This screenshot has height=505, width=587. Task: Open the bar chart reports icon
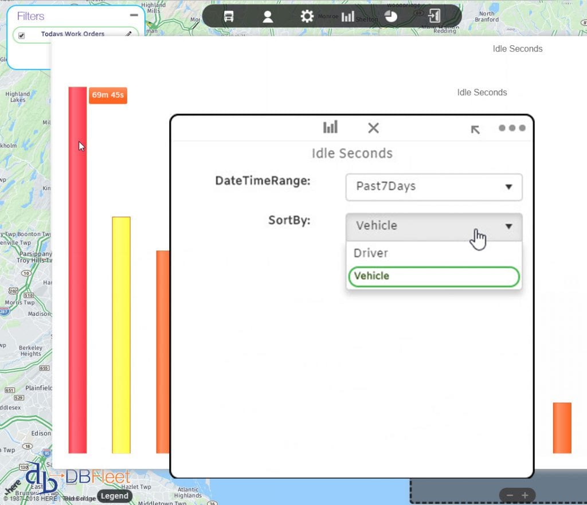click(347, 16)
